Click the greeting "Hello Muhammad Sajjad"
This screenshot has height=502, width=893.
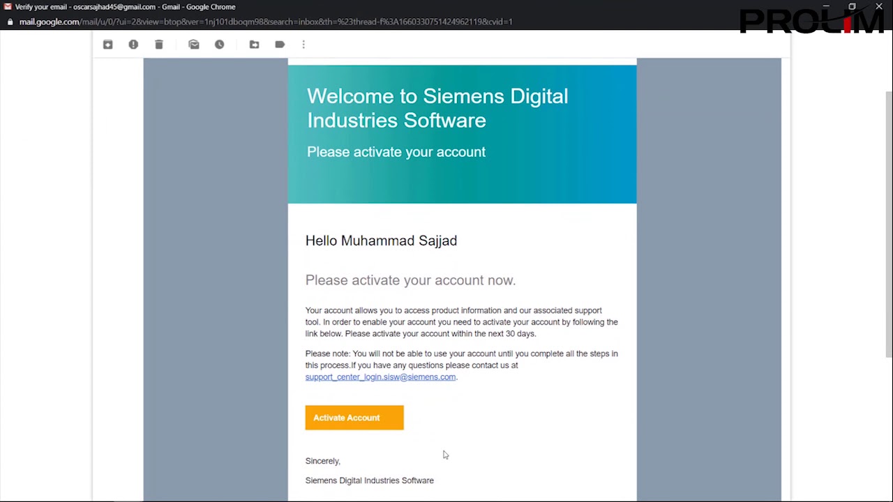pos(381,241)
